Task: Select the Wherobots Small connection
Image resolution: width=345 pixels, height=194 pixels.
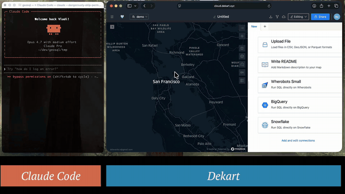Action: coord(299,85)
